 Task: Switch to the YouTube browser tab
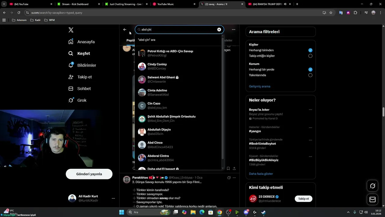(x=30, y=4)
